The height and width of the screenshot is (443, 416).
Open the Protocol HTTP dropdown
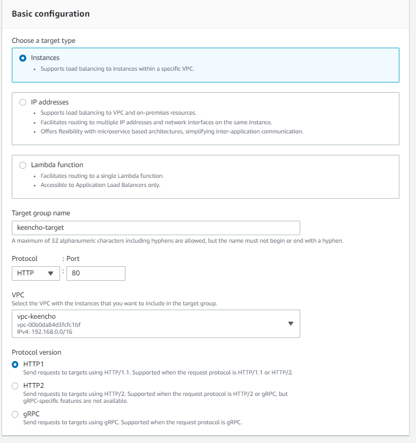pos(36,273)
